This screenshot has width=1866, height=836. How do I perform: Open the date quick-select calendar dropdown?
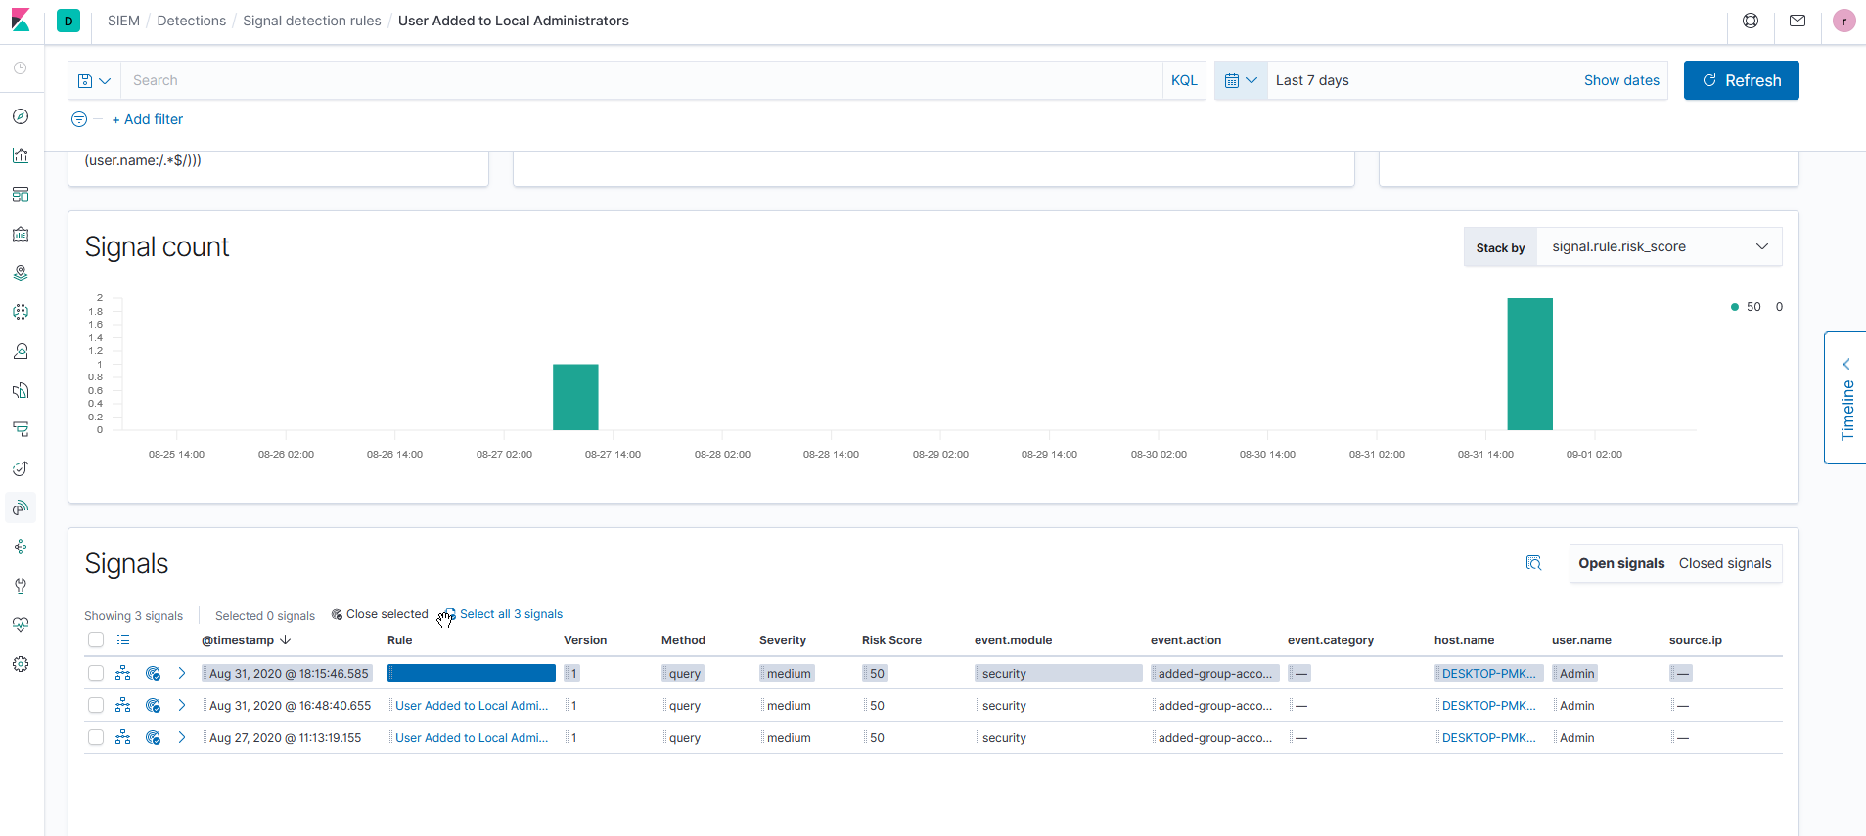[x=1240, y=80]
